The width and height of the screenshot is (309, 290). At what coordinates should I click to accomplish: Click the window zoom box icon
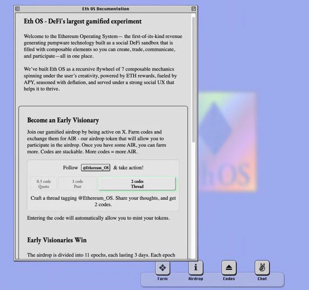coord(194,9)
